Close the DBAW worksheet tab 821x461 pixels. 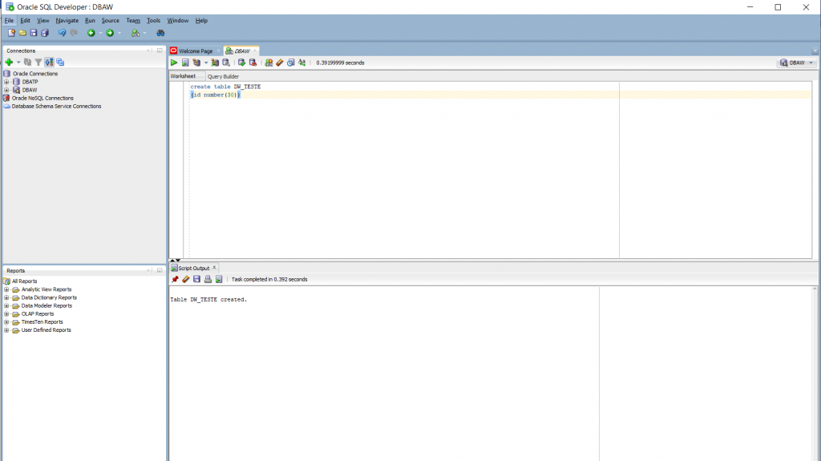point(255,51)
